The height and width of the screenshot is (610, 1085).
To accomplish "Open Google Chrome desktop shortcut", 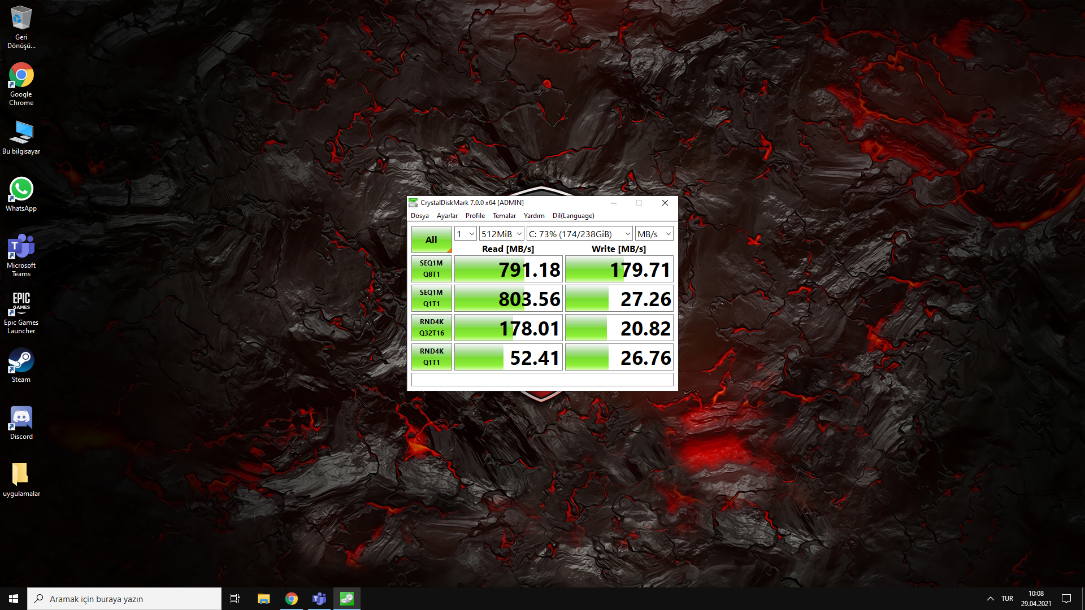I will pos(21,76).
